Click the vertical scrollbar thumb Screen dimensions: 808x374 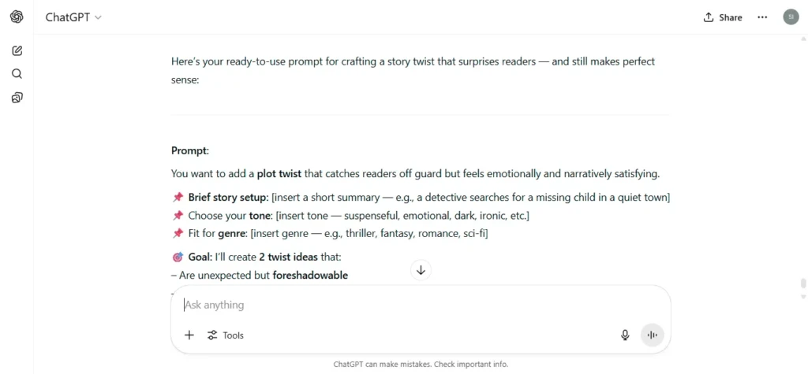802,284
